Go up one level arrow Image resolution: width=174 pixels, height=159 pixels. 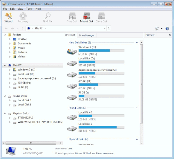point(22,29)
